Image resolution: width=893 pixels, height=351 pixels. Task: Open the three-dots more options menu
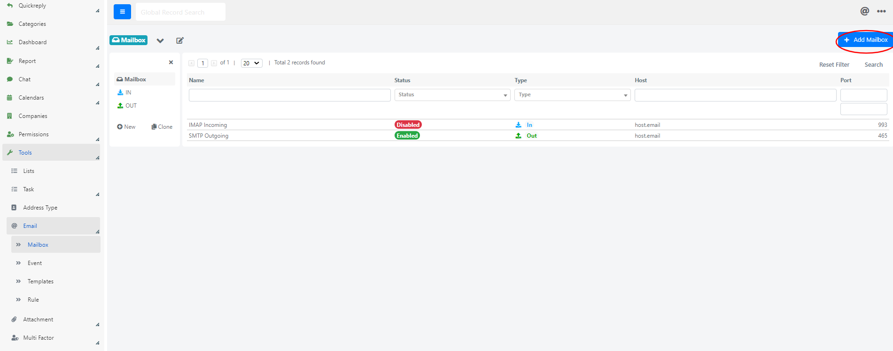881,11
